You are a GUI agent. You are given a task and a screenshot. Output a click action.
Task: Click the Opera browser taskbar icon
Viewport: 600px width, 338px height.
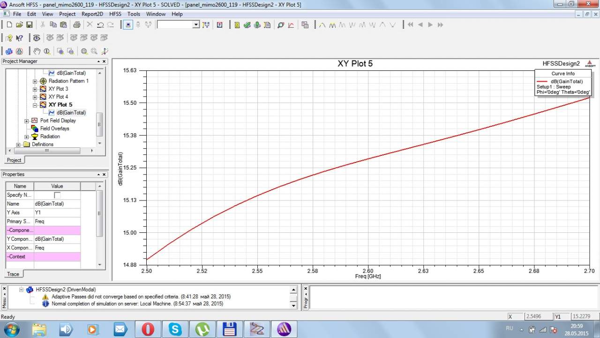[x=148, y=329]
